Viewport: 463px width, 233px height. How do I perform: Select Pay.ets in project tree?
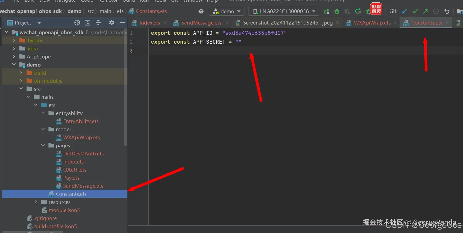pos(71,178)
